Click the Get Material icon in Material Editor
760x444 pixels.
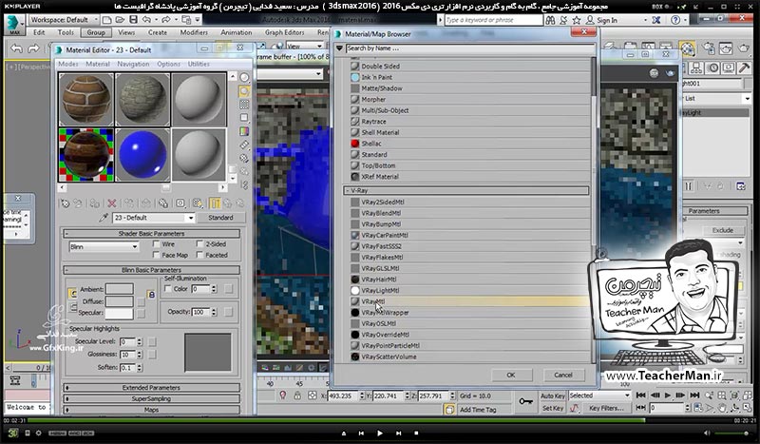[65, 203]
